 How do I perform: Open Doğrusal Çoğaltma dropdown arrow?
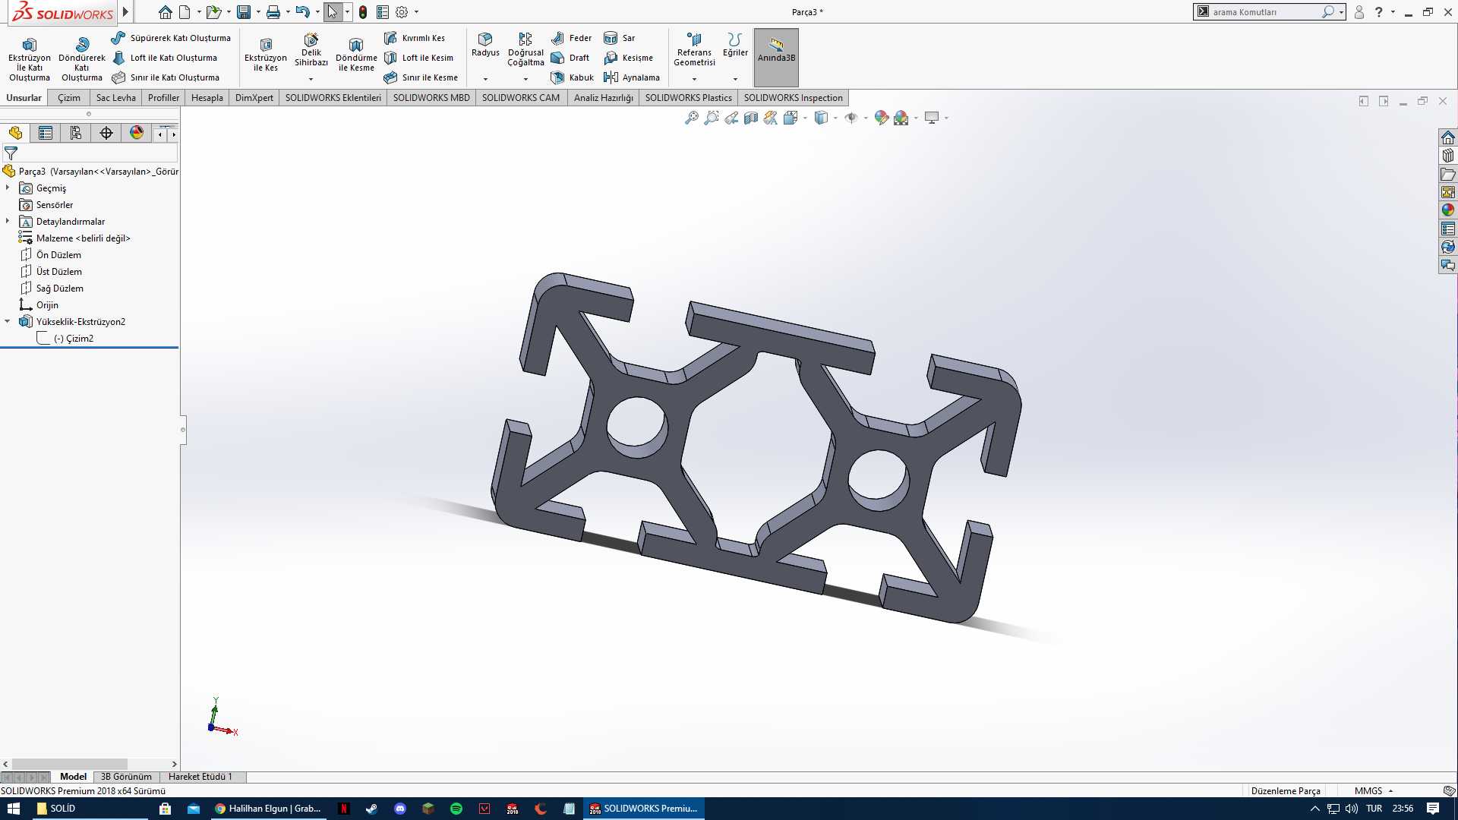point(525,79)
